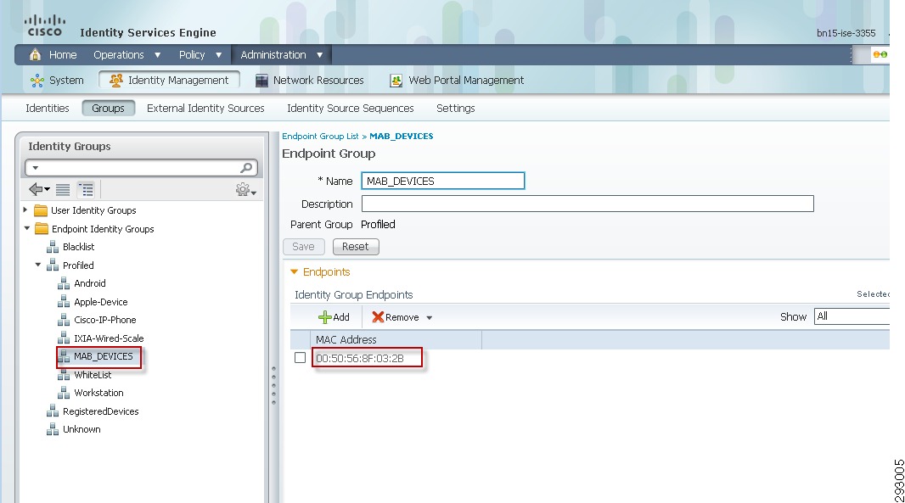Image resolution: width=905 pixels, height=503 pixels.
Task: Click the Network Resources server icon
Action: click(x=261, y=81)
